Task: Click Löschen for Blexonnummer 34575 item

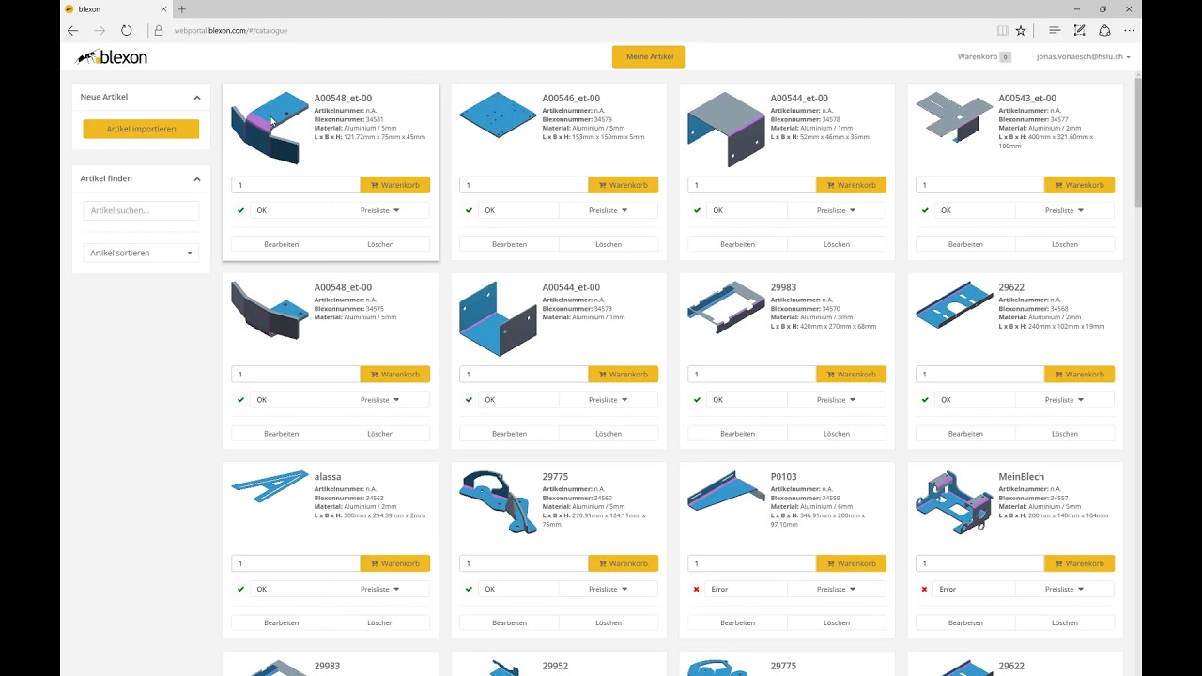Action: pyautogui.click(x=380, y=434)
